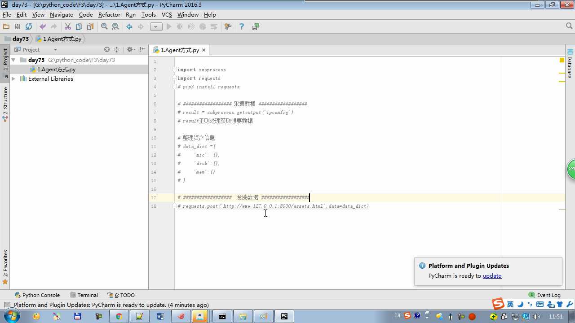
Task: Click the Undo arrow icon
Action: pyautogui.click(x=43, y=27)
